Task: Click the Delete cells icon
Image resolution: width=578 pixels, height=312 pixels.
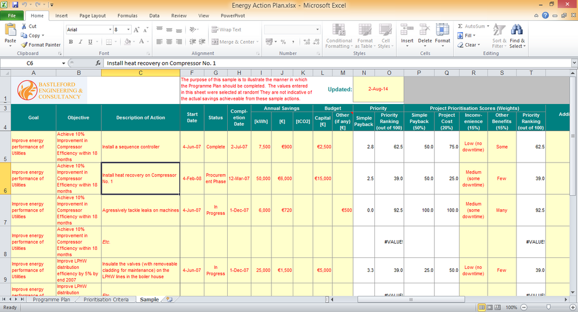Action: click(x=424, y=30)
